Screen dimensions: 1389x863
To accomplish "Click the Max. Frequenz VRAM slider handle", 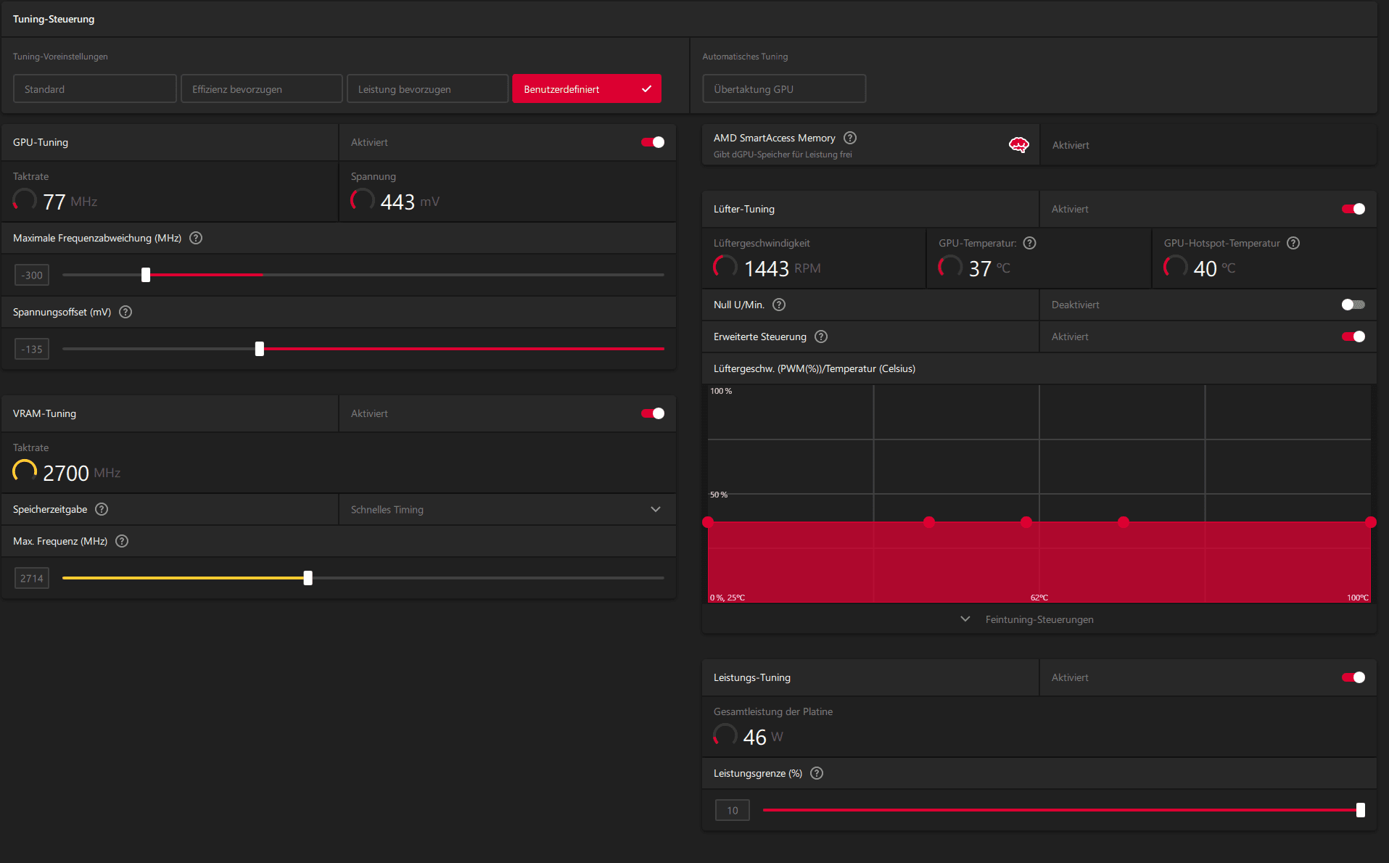I will pos(308,578).
